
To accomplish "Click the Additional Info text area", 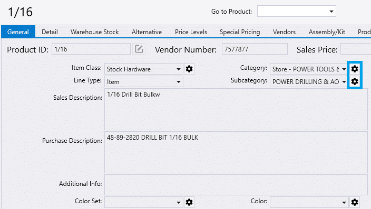I will click(x=236, y=185).
